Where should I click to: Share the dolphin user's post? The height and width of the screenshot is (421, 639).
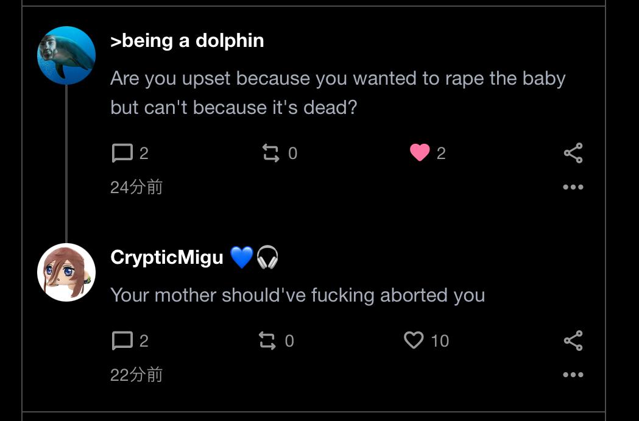[573, 153]
